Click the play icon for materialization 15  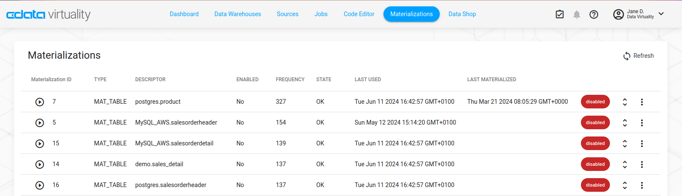click(40, 144)
